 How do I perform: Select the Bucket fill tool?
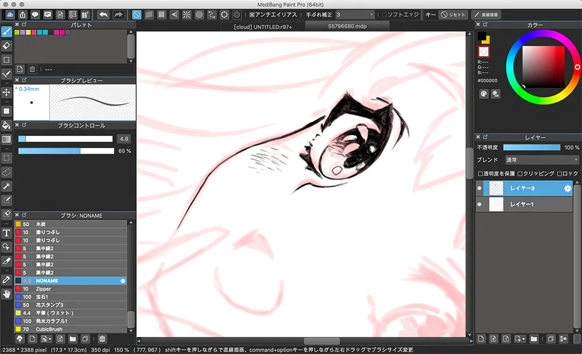click(7, 125)
